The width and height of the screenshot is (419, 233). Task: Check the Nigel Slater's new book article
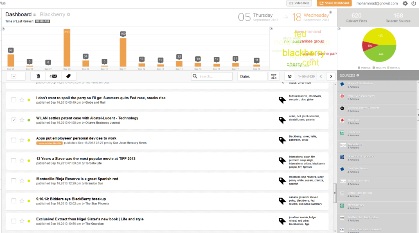14,221
